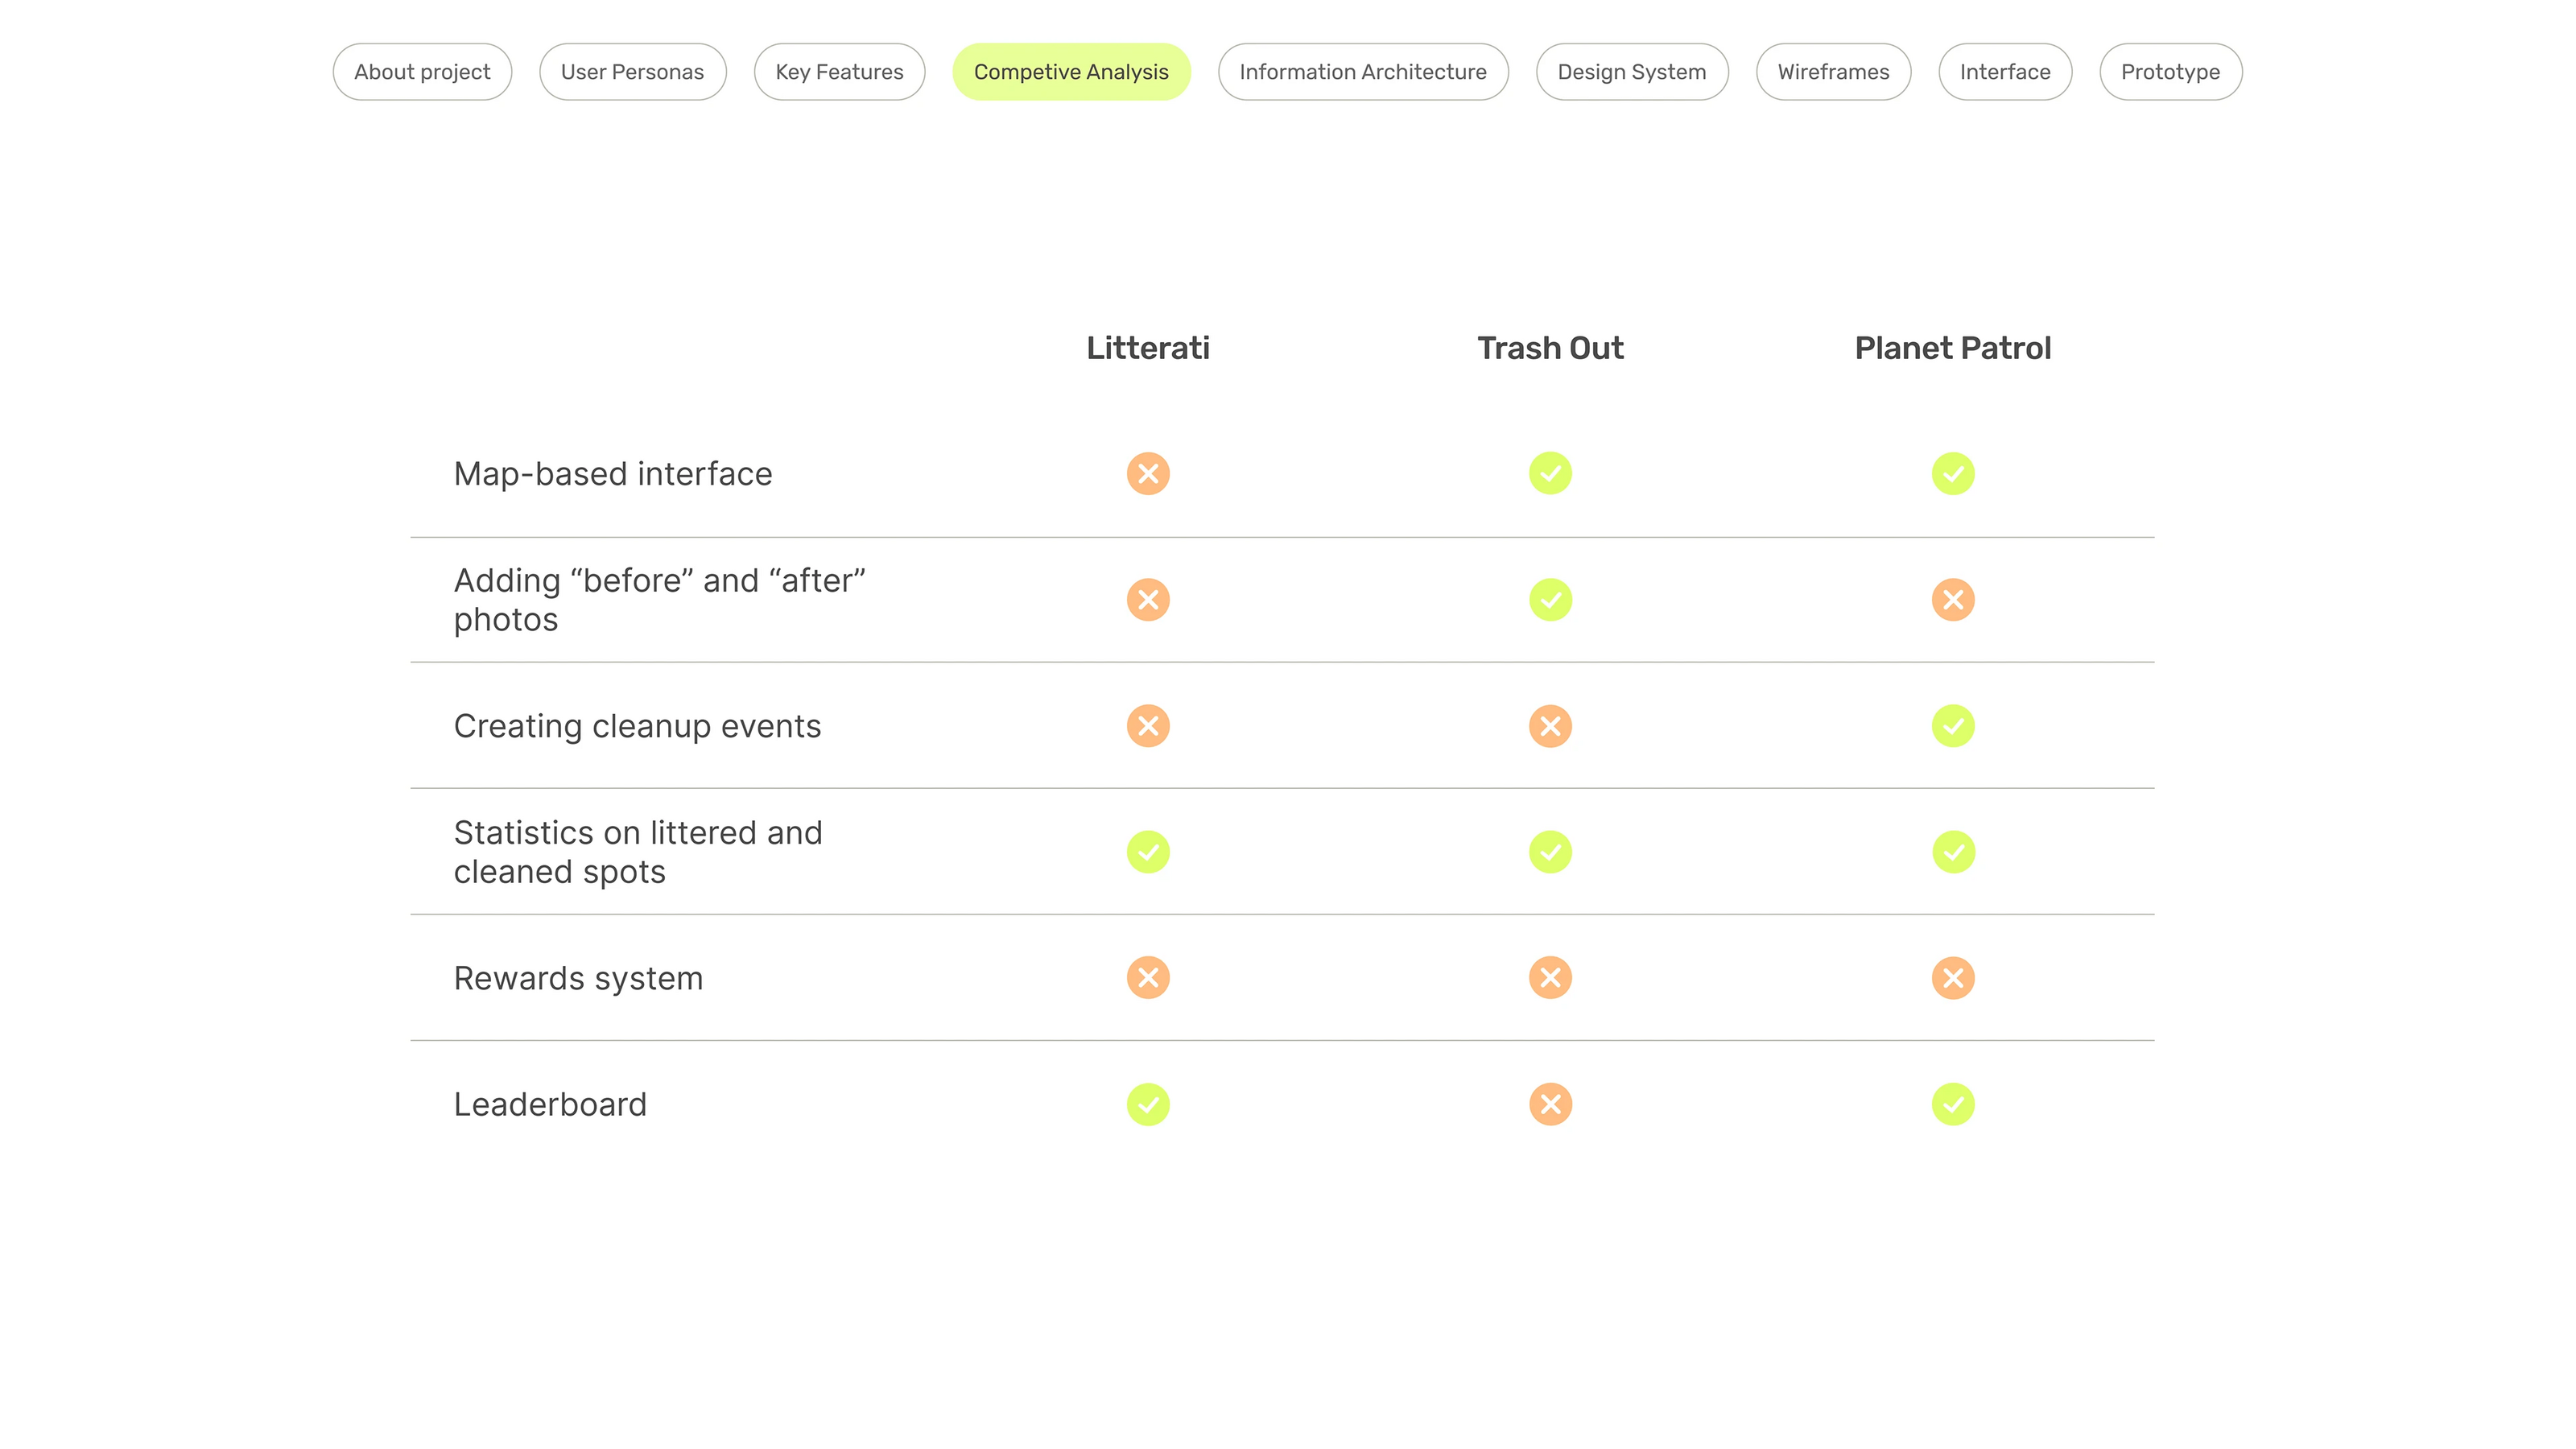Click the Planet Patrol column header
The image size is (2576, 1449).
tap(1952, 348)
